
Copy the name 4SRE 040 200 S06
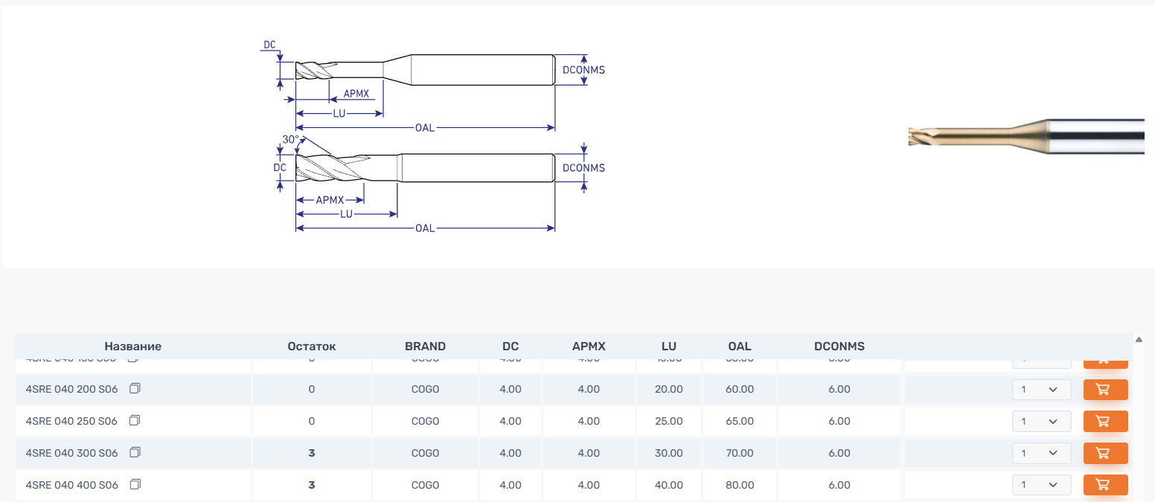pos(135,389)
